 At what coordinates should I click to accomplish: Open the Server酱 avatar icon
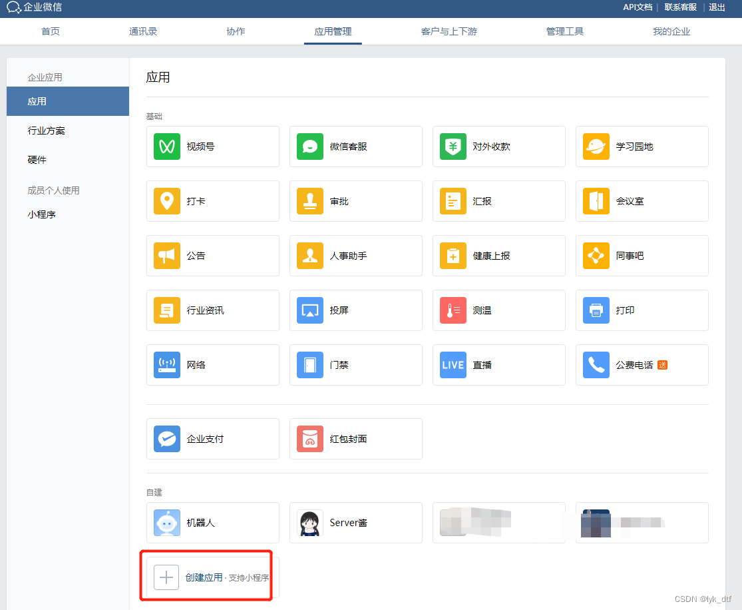pos(310,523)
